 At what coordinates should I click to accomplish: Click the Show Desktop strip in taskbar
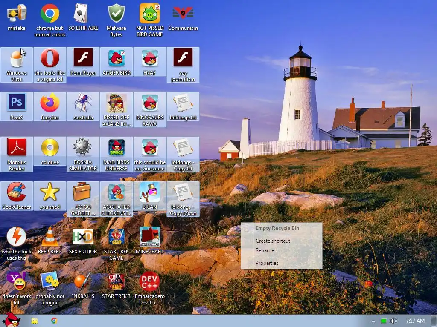click(434, 321)
